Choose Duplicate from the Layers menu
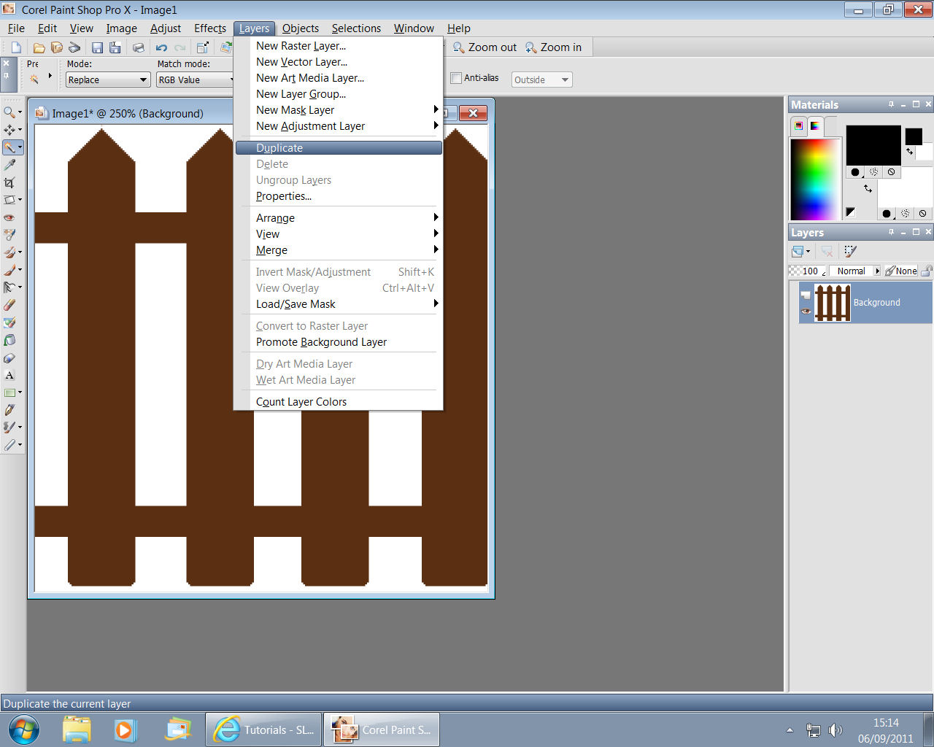 pos(279,147)
